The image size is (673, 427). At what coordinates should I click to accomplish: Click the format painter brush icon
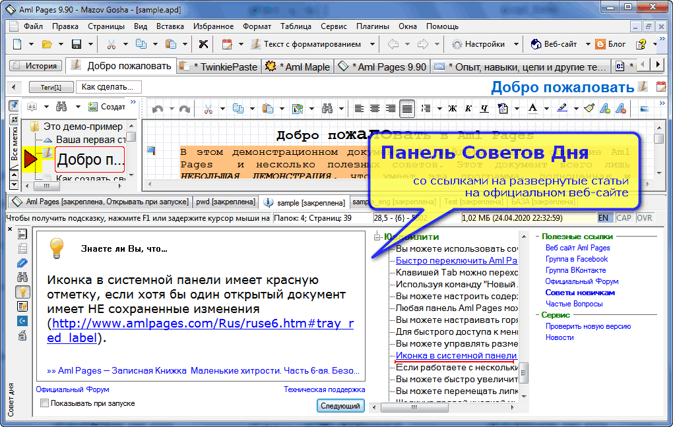589,109
